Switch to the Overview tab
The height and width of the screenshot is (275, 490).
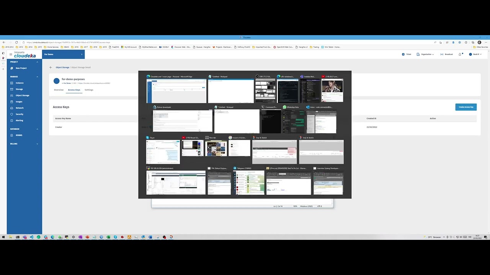tap(59, 90)
